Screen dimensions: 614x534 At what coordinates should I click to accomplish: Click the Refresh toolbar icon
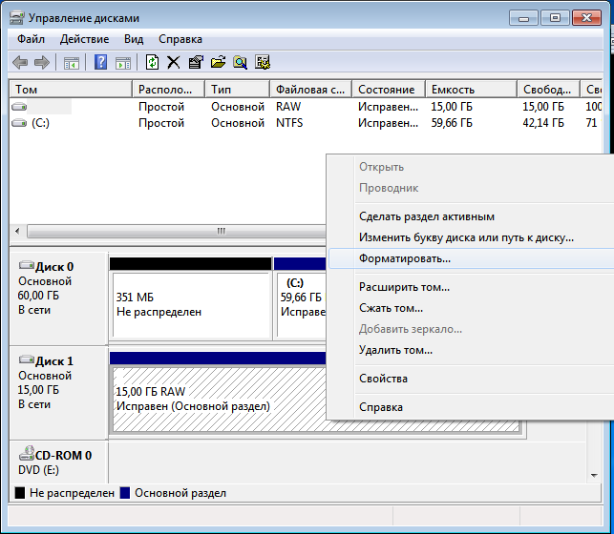click(152, 62)
